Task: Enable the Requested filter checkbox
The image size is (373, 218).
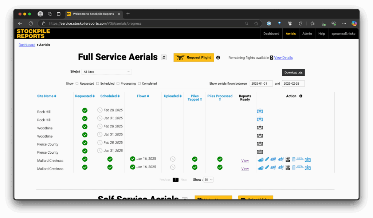Action: point(77,84)
